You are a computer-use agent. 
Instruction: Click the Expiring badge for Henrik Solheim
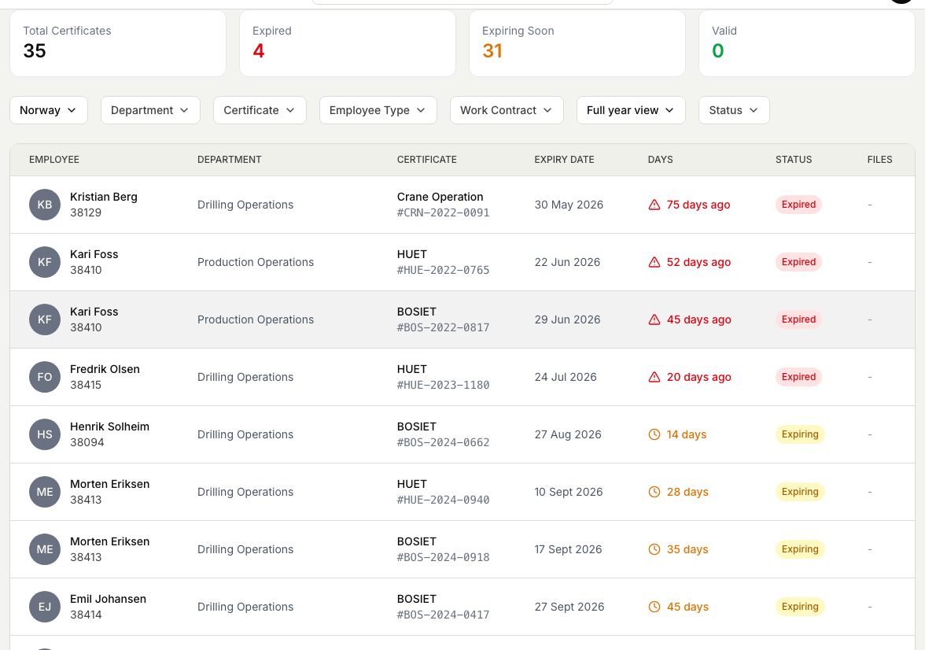[800, 434]
